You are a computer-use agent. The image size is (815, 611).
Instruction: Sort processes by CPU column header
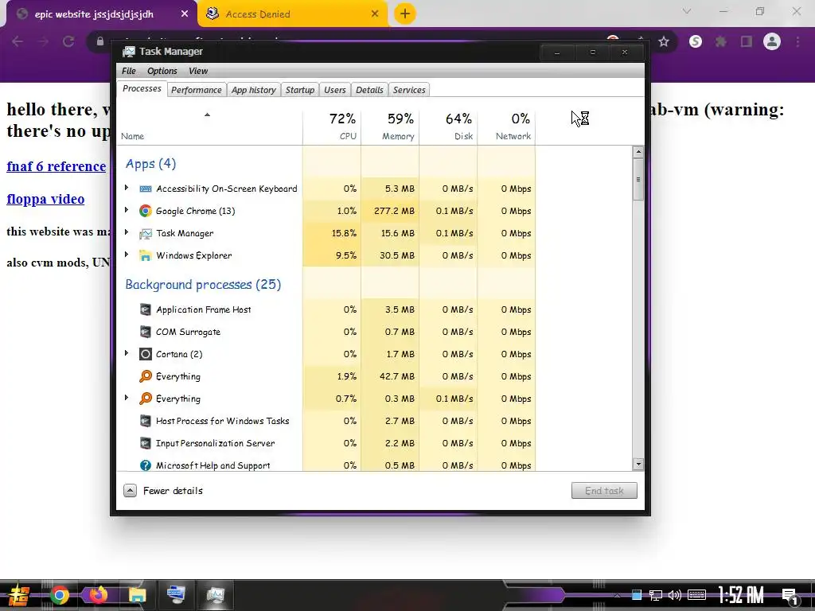[x=332, y=126]
